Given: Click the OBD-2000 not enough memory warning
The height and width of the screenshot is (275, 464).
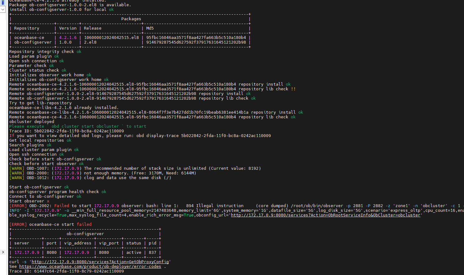Looking at the screenshot, I should click(103, 173).
